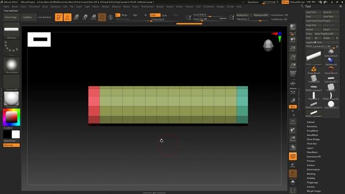Open the Zplugin menu

[220, 6]
